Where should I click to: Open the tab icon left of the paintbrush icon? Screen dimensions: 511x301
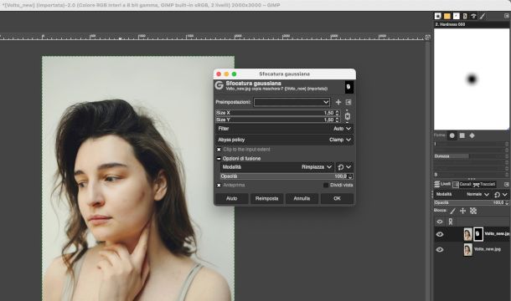(473, 16)
